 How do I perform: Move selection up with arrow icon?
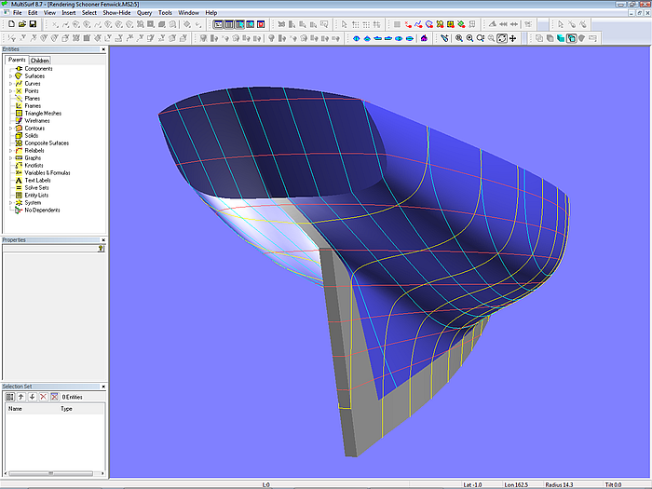21,397
